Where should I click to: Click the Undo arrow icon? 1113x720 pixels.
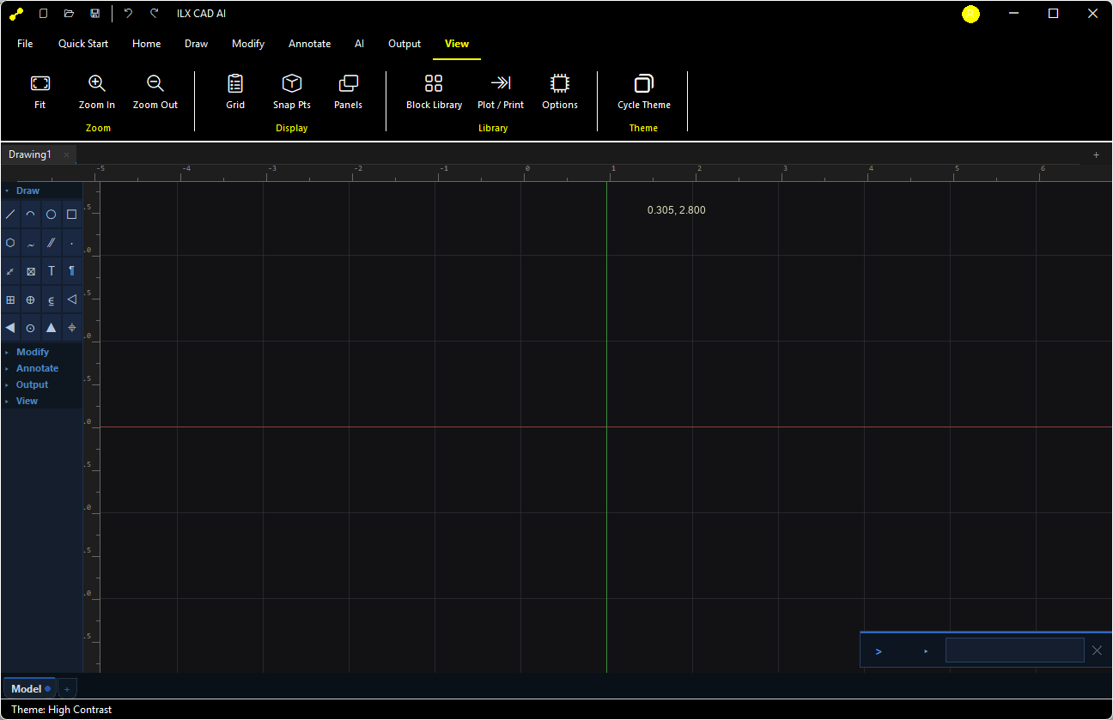coord(128,14)
